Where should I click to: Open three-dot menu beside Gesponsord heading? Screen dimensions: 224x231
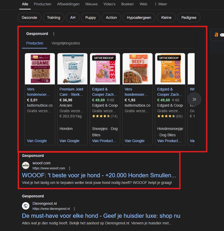click(54, 34)
